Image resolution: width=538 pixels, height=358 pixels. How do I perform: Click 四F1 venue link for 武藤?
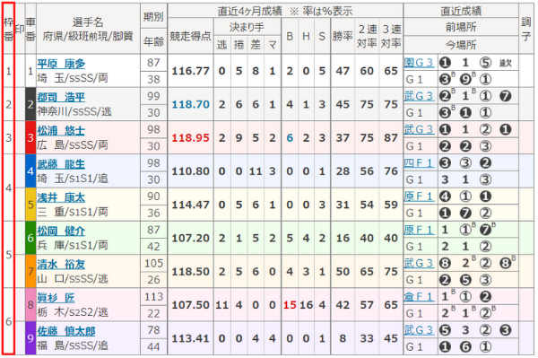tap(419, 163)
